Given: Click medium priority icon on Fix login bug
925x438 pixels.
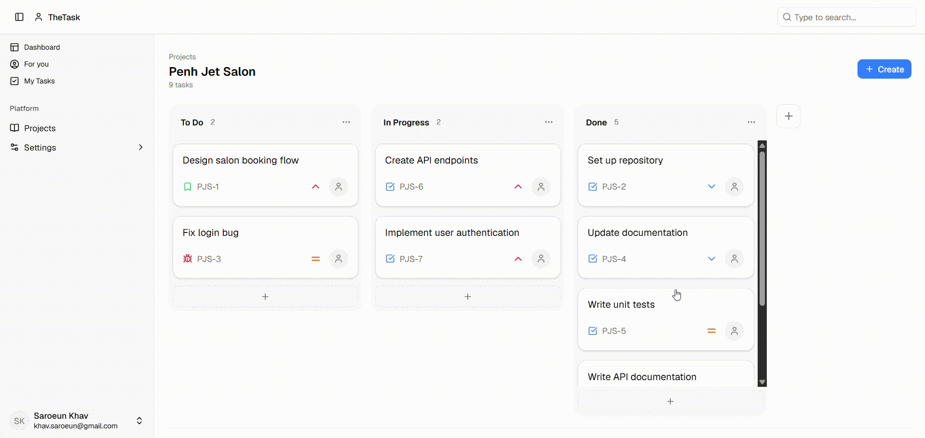Looking at the screenshot, I should pyautogui.click(x=315, y=259).
